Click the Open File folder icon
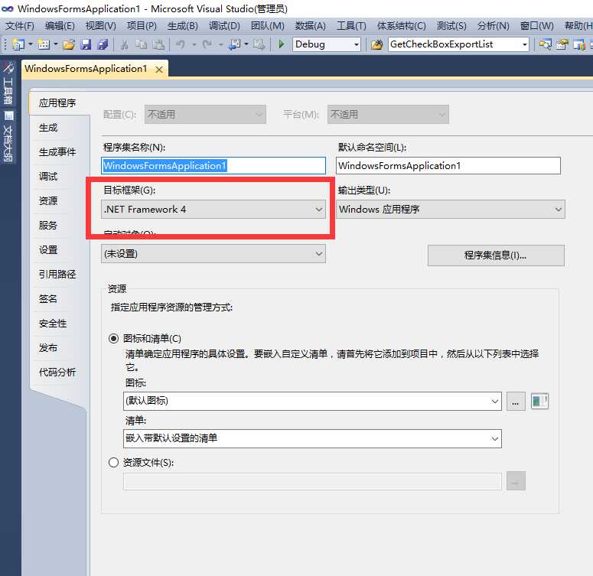Screen dimensions: 593x576 click(68, 44)
